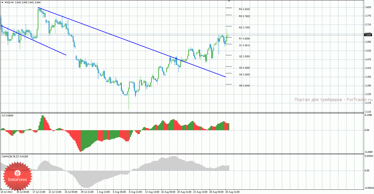Select the S1 3.5810 pivot label
Image resolution: width=374 pixels, height=194 pixels.
coord(244,45)
